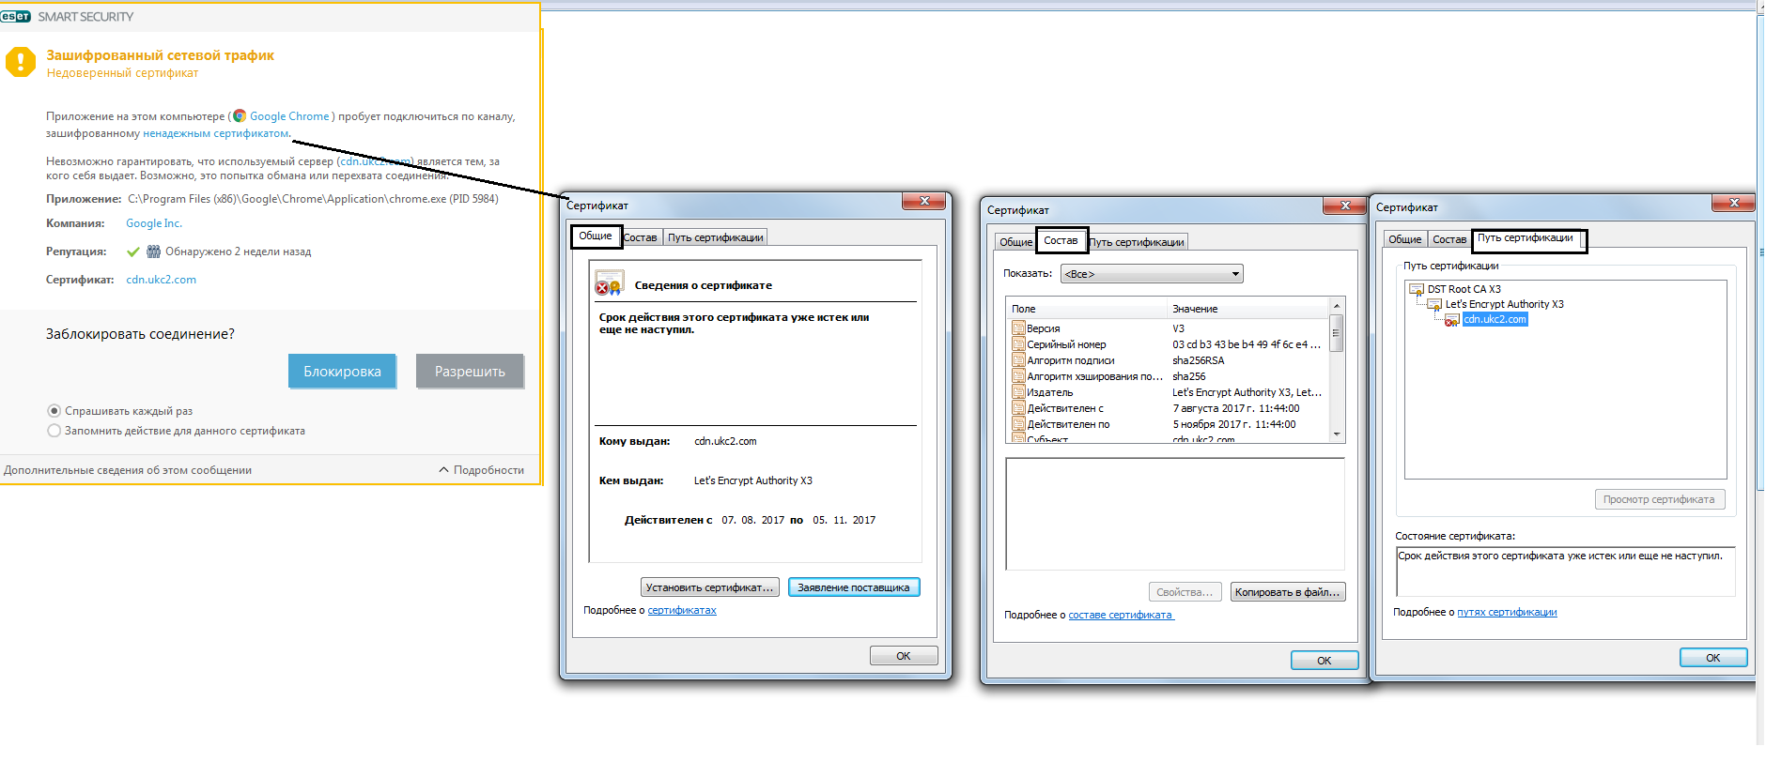Open the Google Chrome application link
This screenshot has height=762, width=1766.
(x=289, y=116)
